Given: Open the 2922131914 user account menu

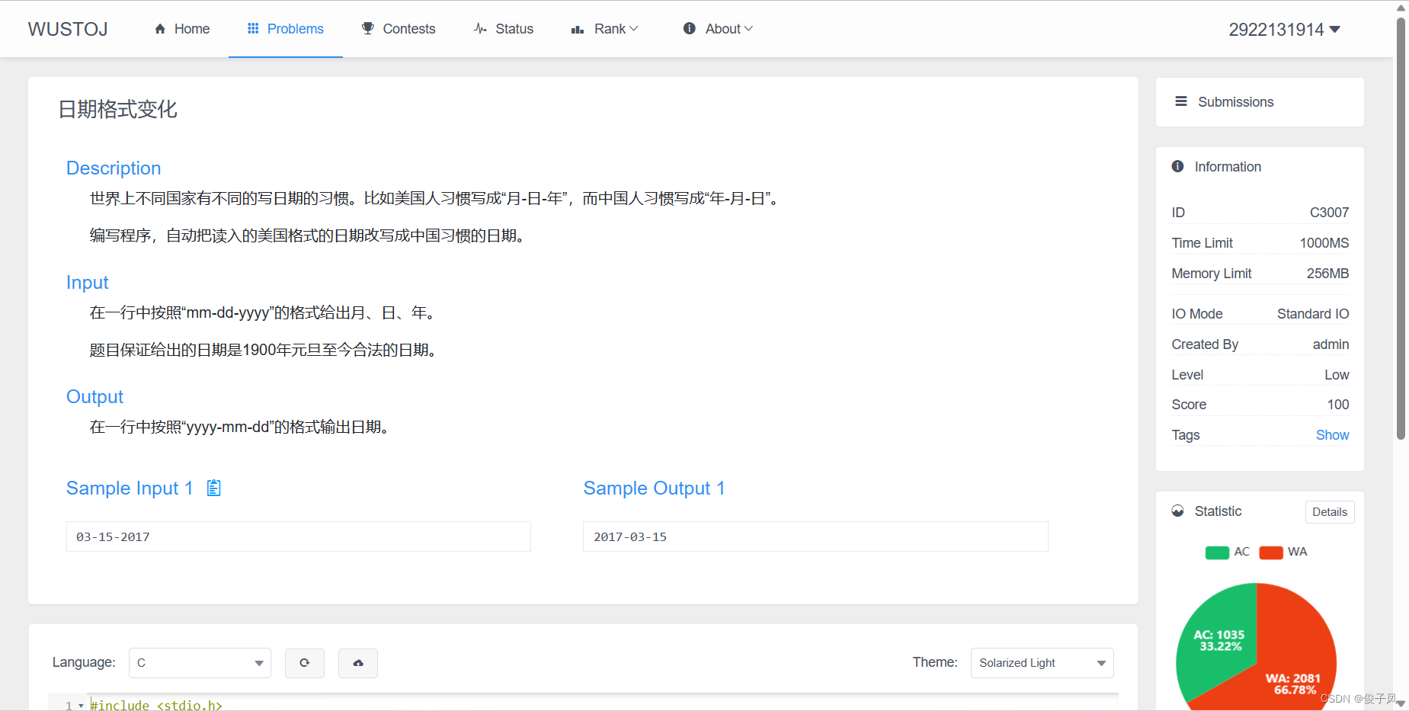Looking at the screenshot, I should pos(1285,29).
